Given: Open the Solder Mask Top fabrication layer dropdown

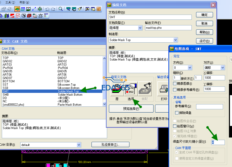Looking at the screenshot, I should 175,40.
